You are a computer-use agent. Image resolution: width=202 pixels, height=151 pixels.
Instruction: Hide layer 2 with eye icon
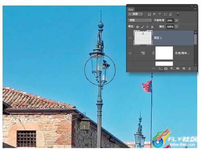130,38
